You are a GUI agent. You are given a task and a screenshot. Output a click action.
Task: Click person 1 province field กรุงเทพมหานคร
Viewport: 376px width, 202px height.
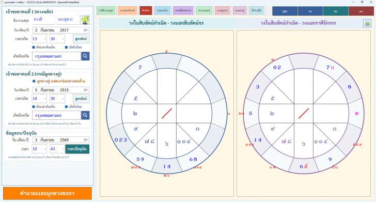point(56,56)
